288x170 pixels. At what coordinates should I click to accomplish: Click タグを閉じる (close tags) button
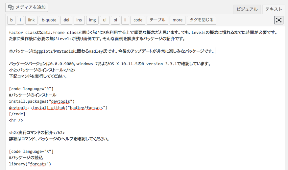202,20
